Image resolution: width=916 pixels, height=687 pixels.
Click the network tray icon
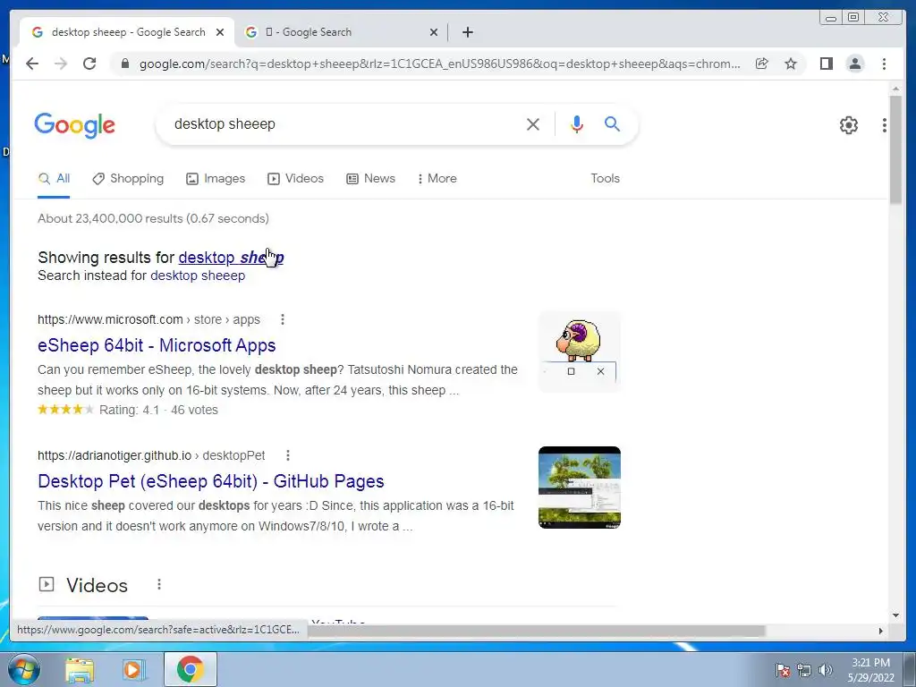coord(804,670)
